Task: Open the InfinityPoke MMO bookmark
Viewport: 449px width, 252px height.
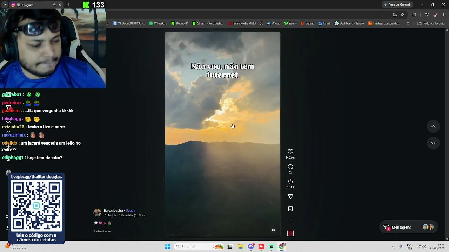Action: coord(242,23)
